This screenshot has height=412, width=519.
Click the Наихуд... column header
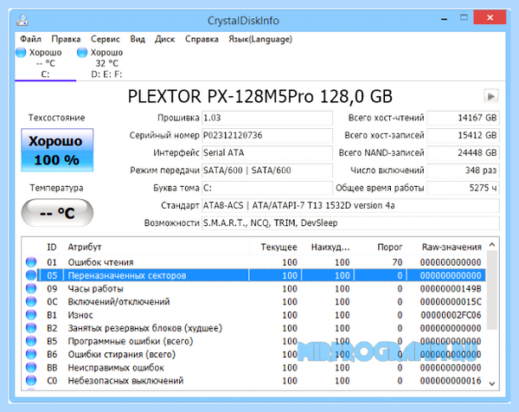pos(330,247)
